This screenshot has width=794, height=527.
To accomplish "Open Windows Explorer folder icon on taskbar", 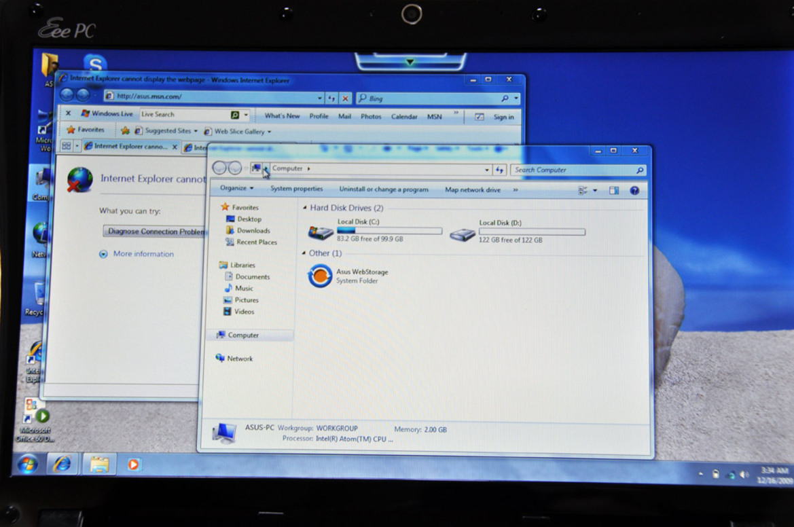I will [x=99, y=465].
